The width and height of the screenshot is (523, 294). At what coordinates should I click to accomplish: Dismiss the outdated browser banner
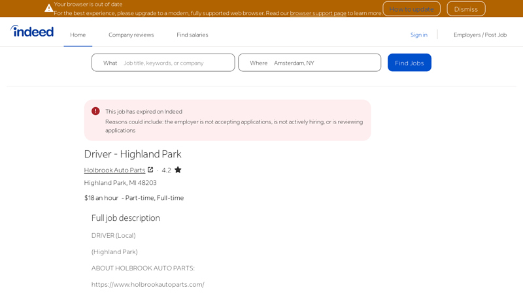465,9
